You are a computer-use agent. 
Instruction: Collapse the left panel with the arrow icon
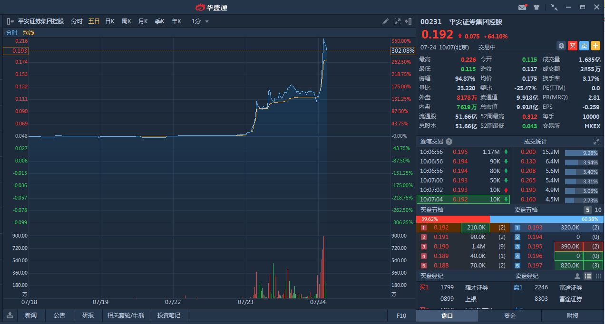coord(10,21)
